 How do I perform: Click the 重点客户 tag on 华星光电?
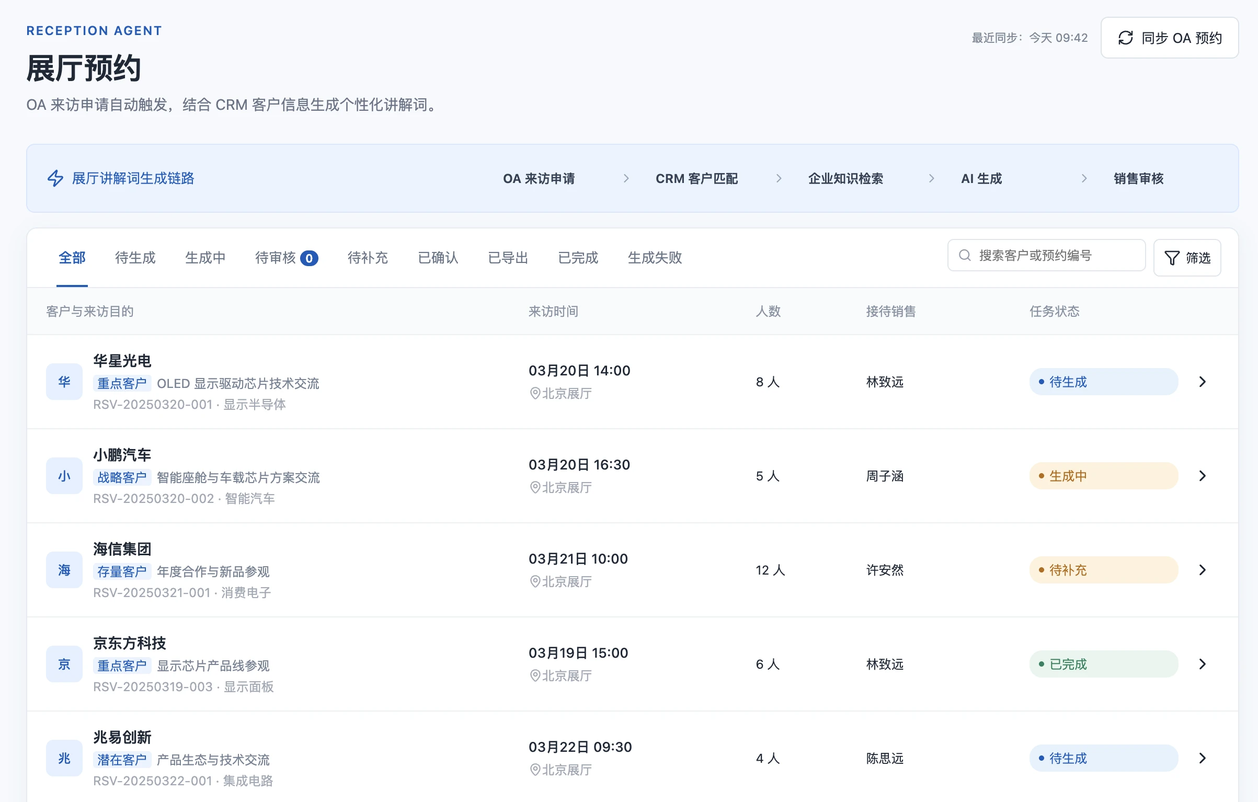122,383
